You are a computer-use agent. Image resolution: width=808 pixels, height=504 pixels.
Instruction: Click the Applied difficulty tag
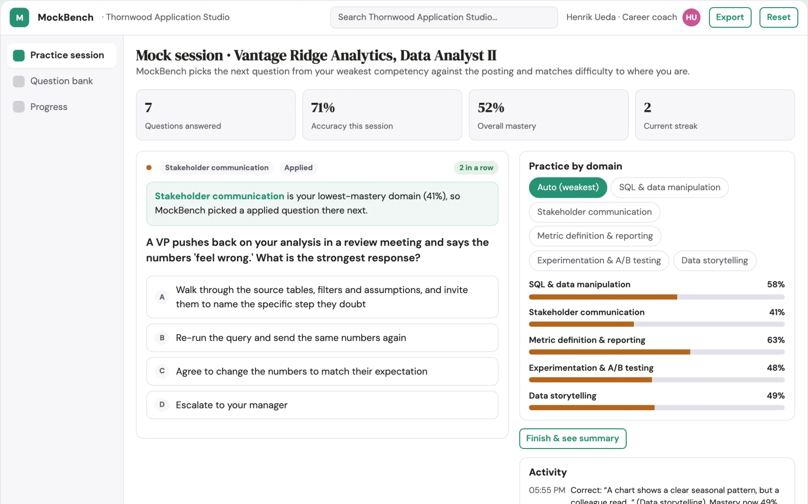(x=298, y=167)
